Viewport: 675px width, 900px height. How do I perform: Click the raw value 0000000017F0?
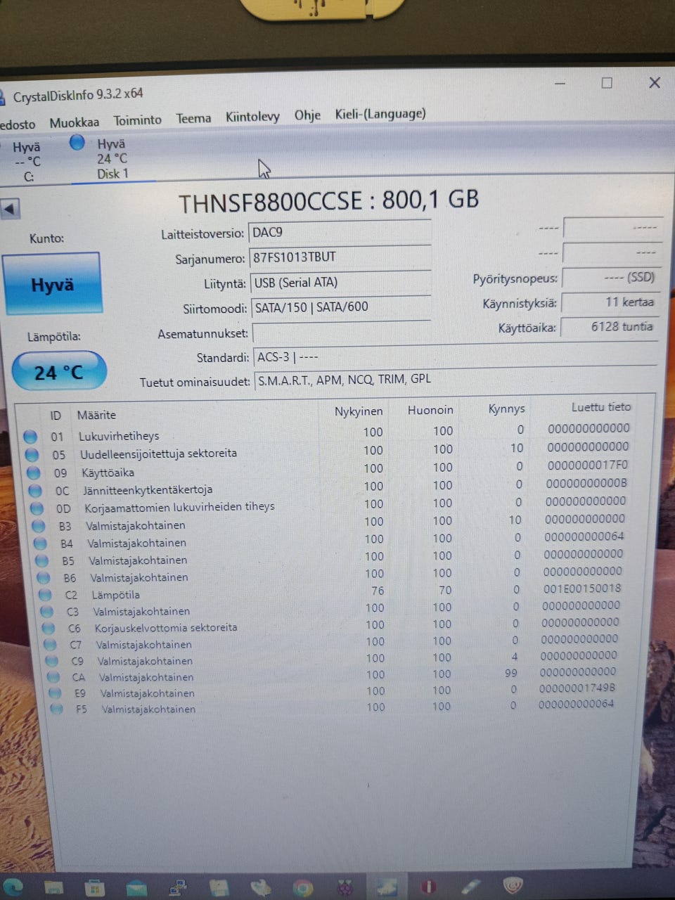coord(587,465)
